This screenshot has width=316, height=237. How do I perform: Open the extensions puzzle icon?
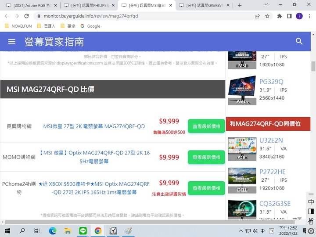pos(279,16)
